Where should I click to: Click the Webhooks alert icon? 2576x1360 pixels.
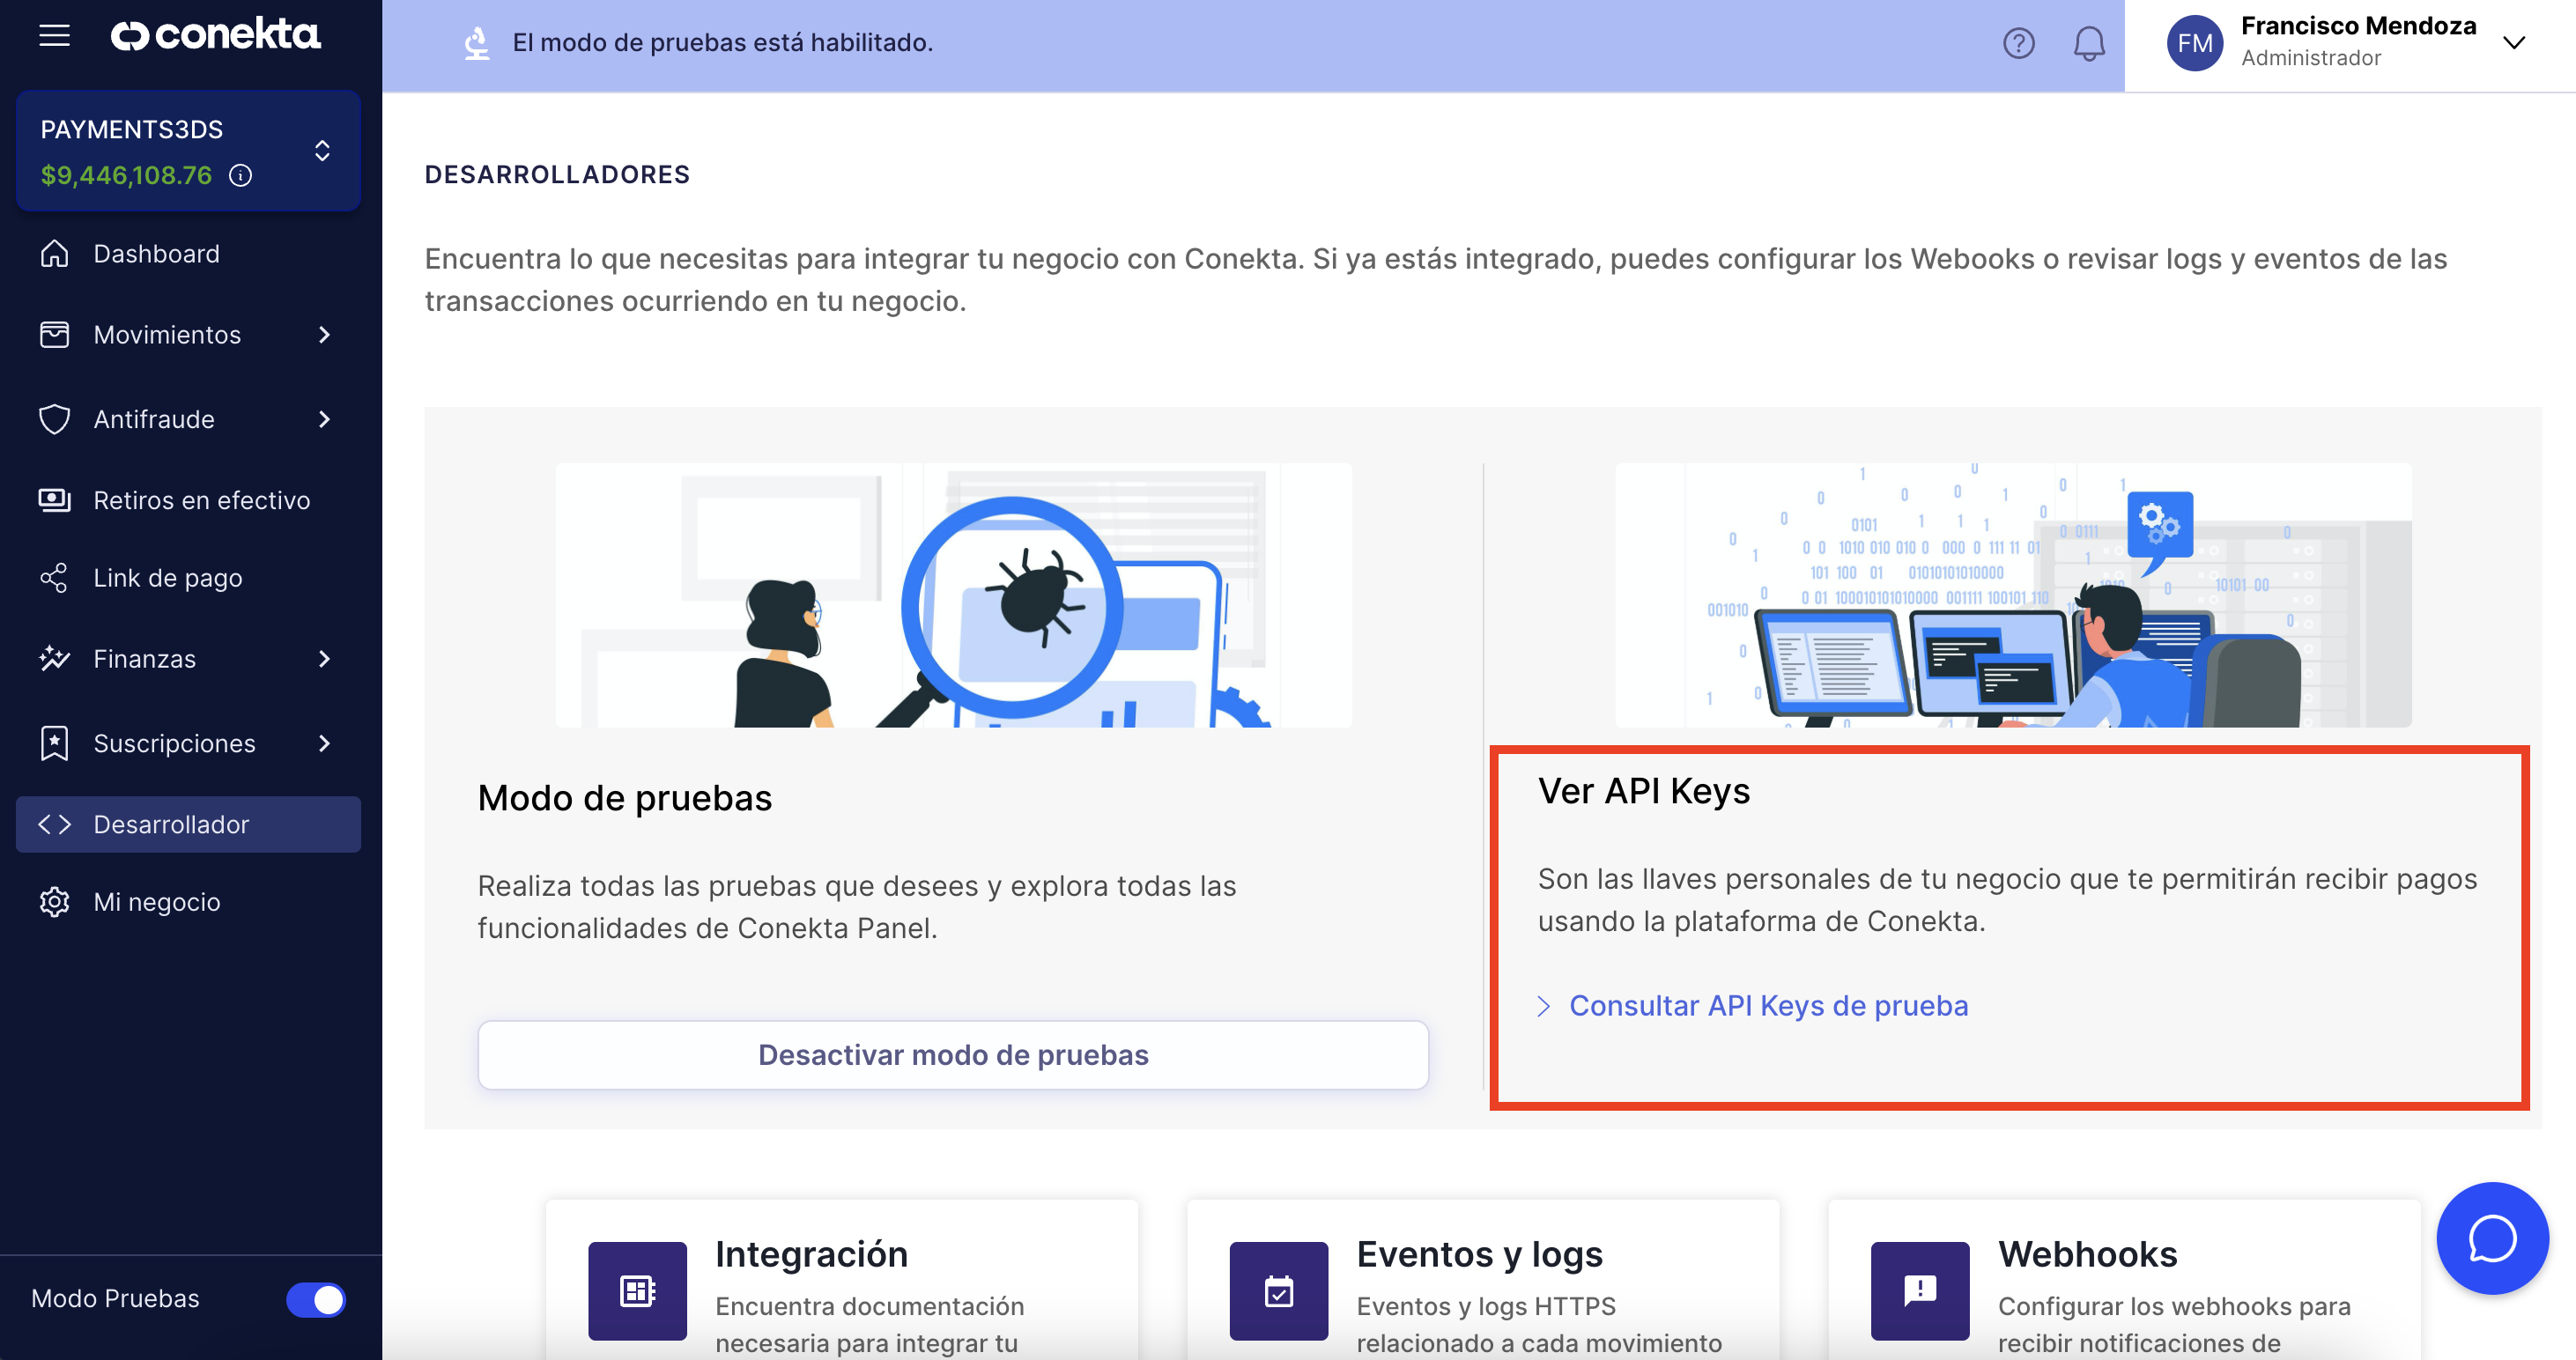1919,1291
